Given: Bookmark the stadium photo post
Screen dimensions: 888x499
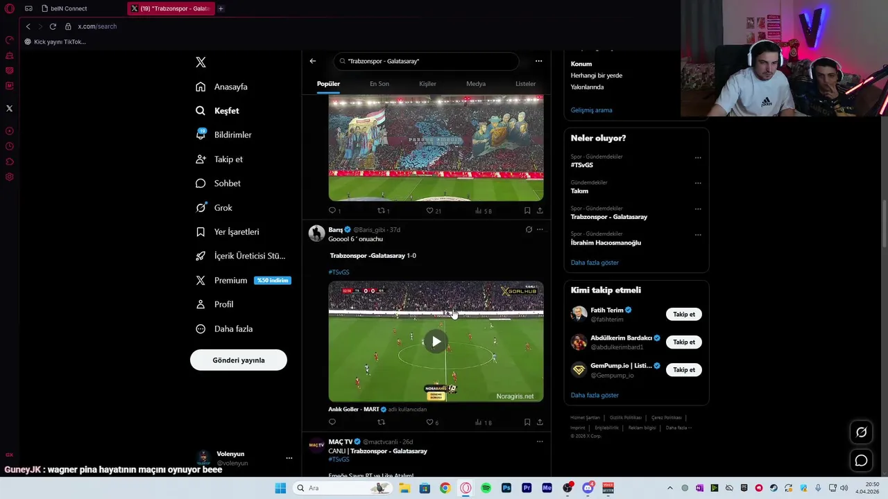Looking at the screenshot, I should [527, 211].
